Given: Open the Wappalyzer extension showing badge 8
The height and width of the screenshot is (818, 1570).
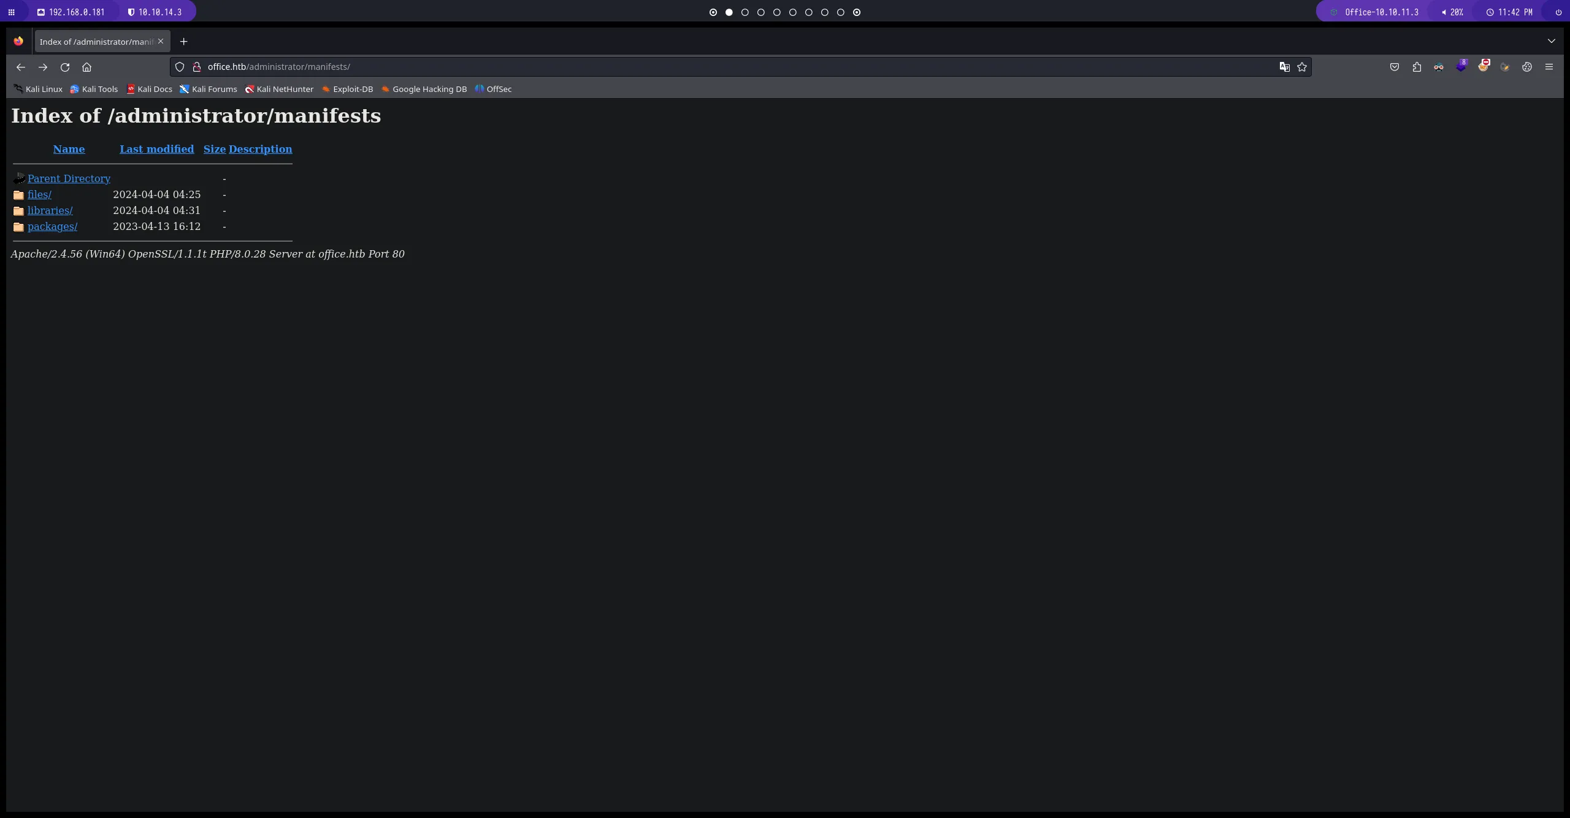Looking at the screenshot, I should click(1461, 66).
